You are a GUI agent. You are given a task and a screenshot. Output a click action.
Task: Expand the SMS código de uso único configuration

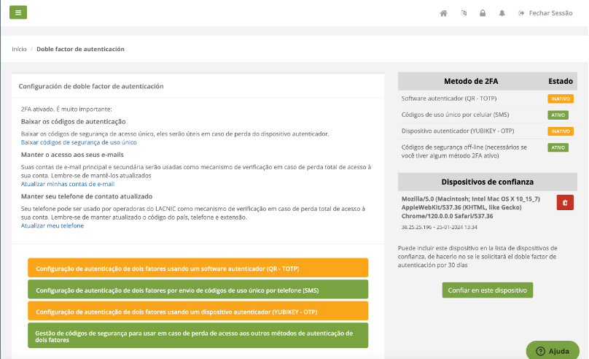(x=198, y=290)
